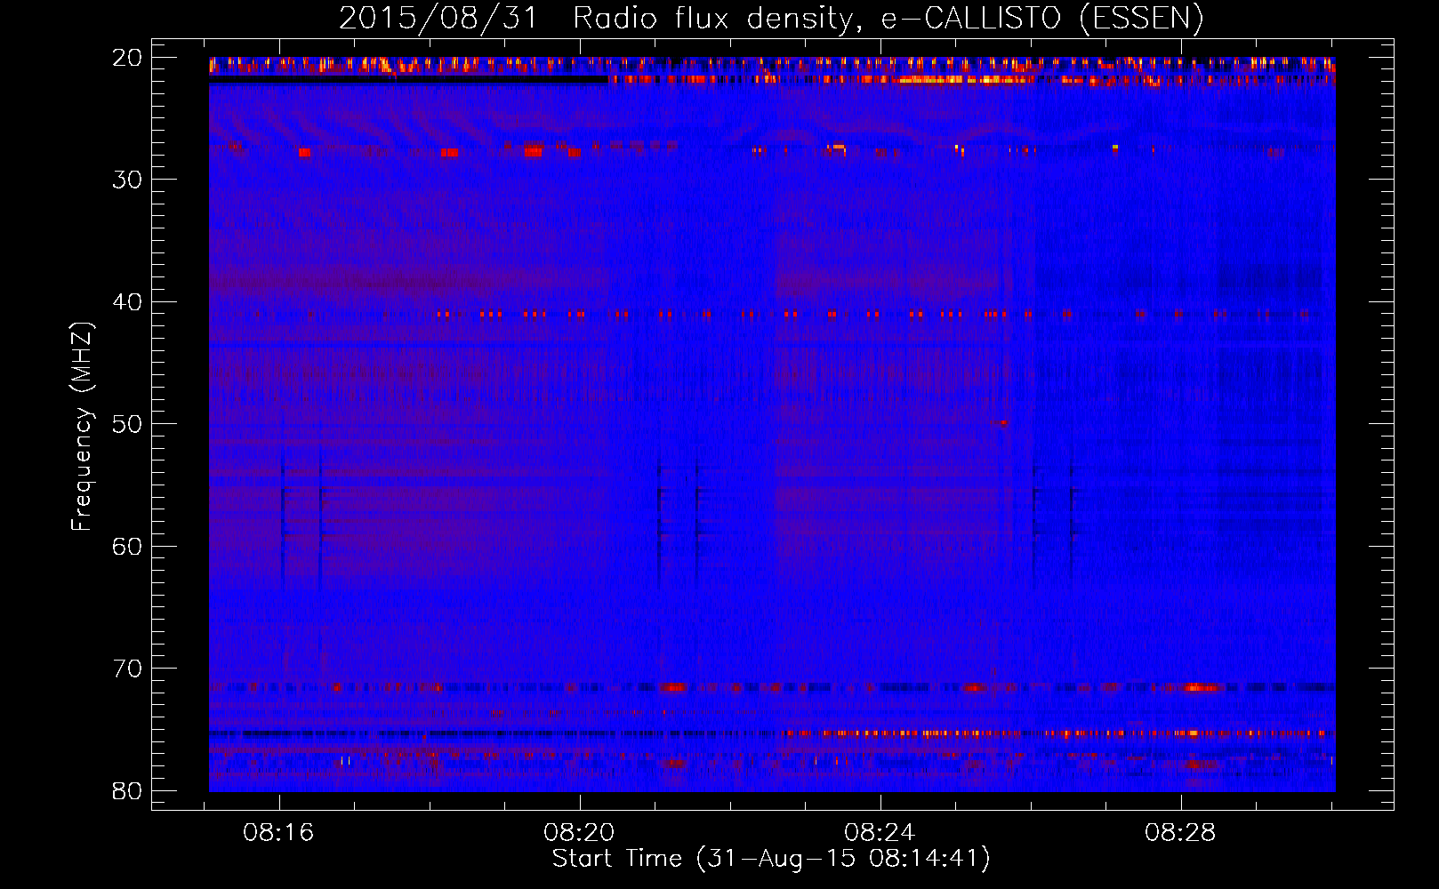Select the 40 frequency tick label

point(127,302)
